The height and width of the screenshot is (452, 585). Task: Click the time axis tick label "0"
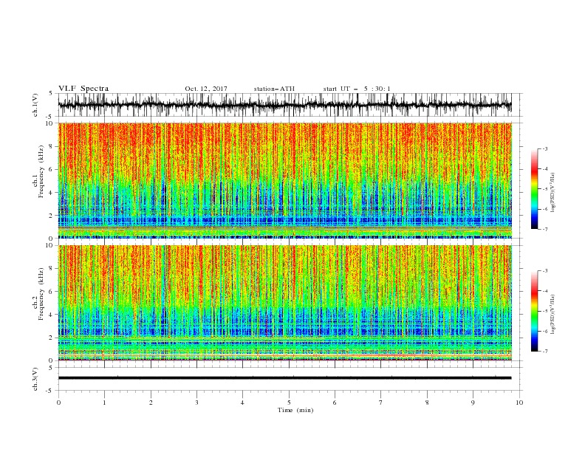58,403
